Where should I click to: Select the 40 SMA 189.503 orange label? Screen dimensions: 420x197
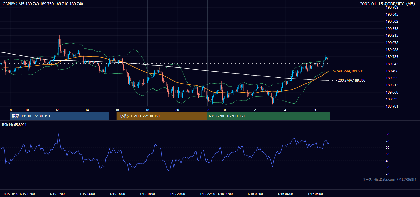[x=347, y=71]
